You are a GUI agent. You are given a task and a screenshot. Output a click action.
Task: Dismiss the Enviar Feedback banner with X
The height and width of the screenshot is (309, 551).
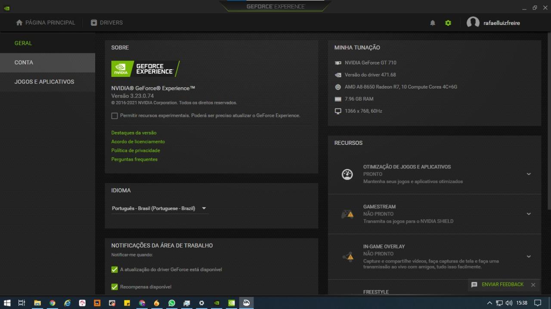point(533,285)
